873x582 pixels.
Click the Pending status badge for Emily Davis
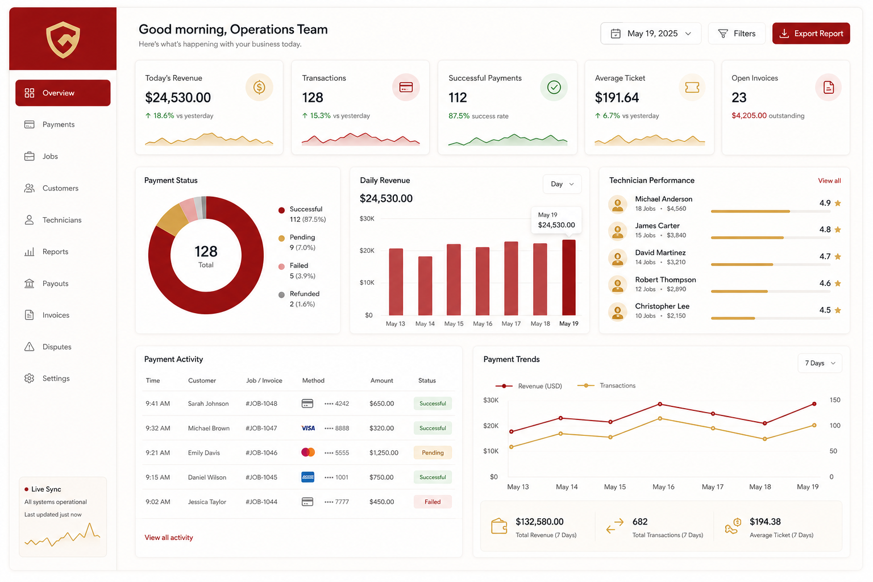coord(433,453)
